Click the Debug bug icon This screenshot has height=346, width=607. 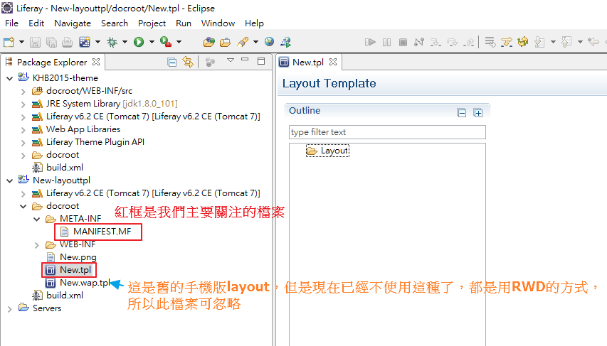click(x=112, y=42)
